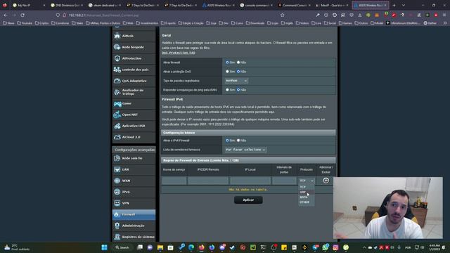Open Aplicativo USB in the sidebar

[134, 126]
